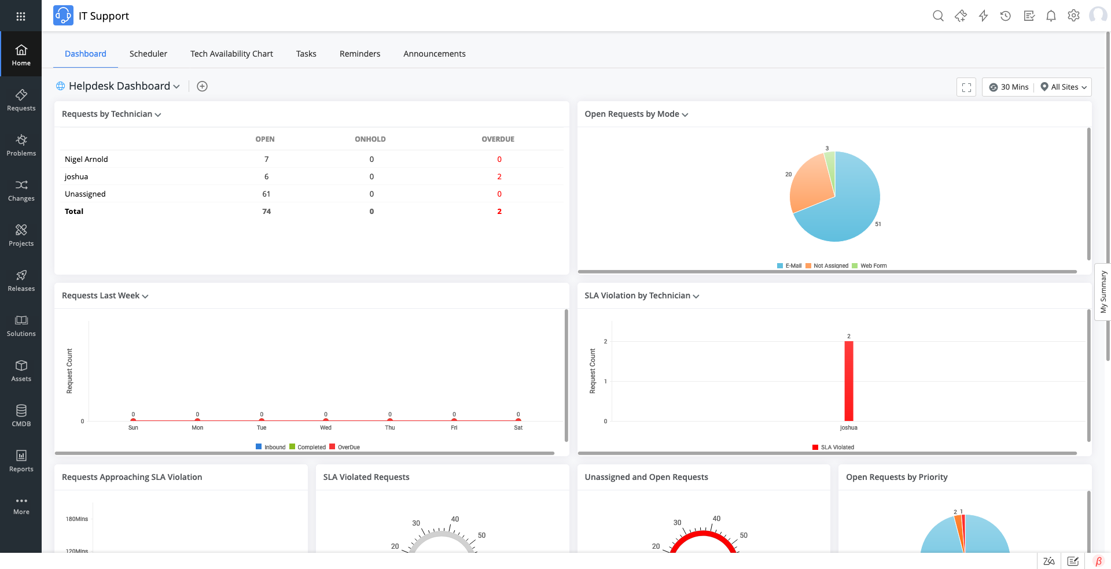
Task: Open the Setup settings gear
Action: click(x=1073, y=16)
